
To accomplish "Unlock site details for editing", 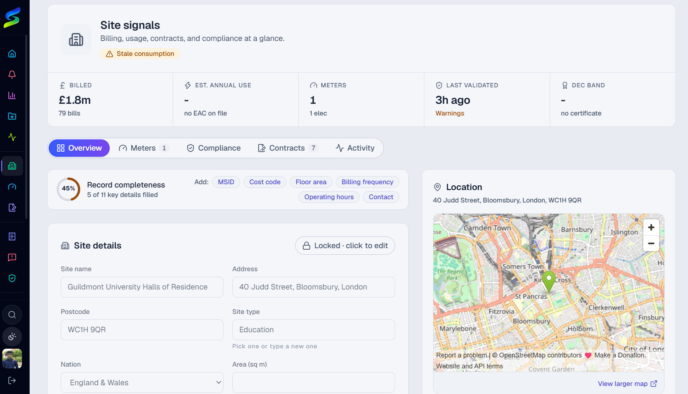I will 345,246.
